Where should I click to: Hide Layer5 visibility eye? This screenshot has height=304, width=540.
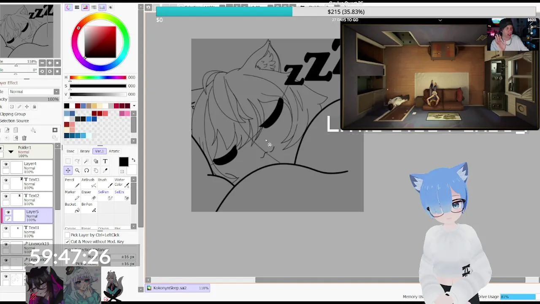8,212
